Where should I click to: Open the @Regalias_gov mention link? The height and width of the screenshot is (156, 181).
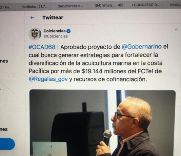pyautogui.click(x=48, y=79)
